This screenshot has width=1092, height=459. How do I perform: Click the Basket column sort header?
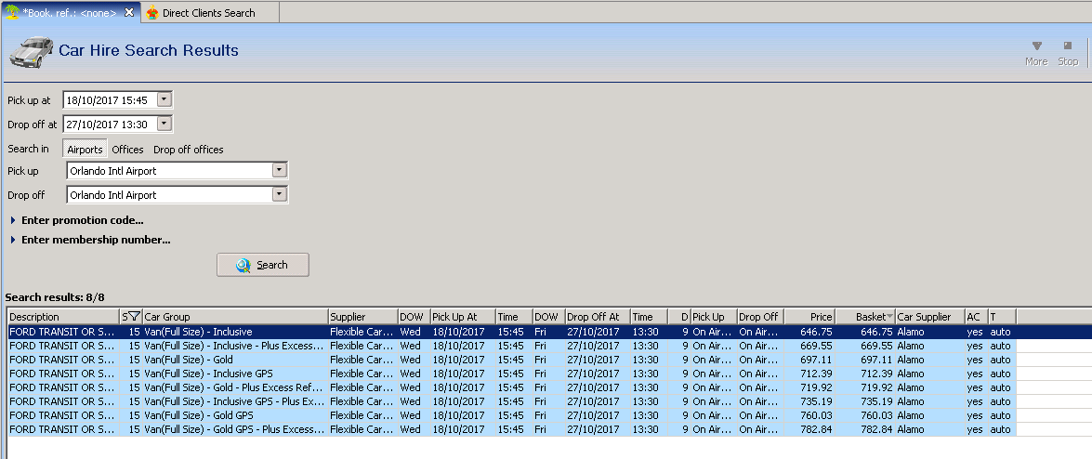coord(865,317)
